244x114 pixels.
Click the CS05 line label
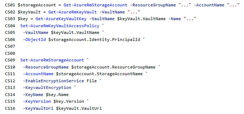(10, 33)
